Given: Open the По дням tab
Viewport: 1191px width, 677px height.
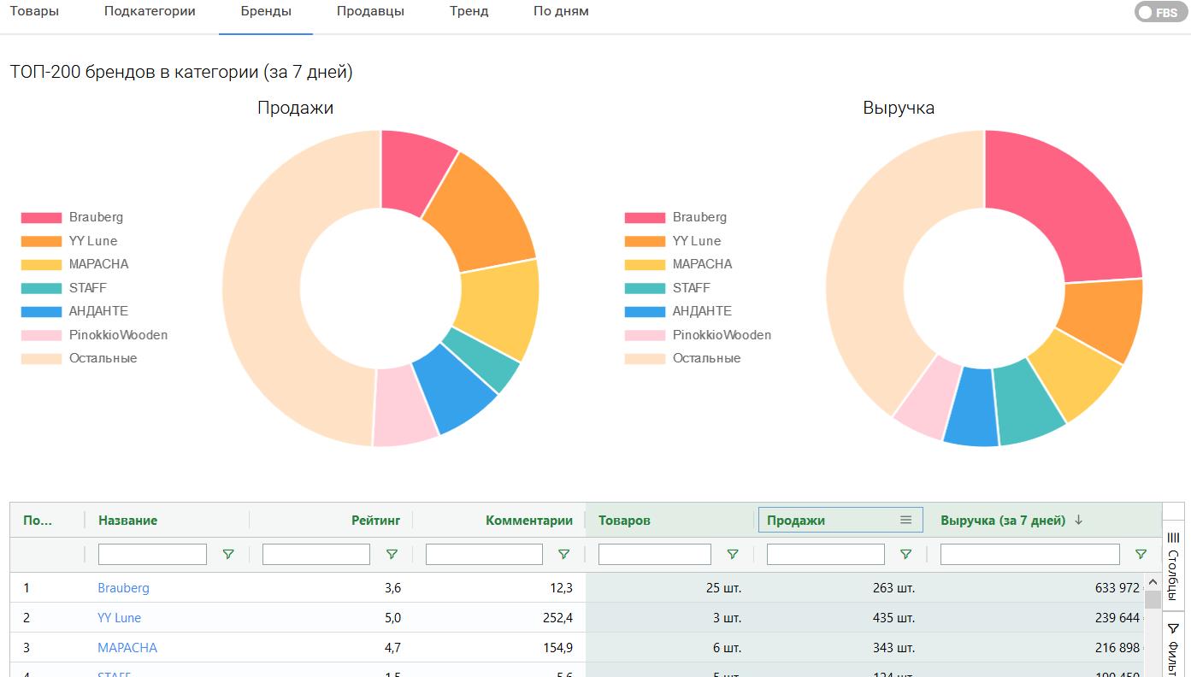Looking at the screenshot, I should pyautogui.click(x=561, y=12).
